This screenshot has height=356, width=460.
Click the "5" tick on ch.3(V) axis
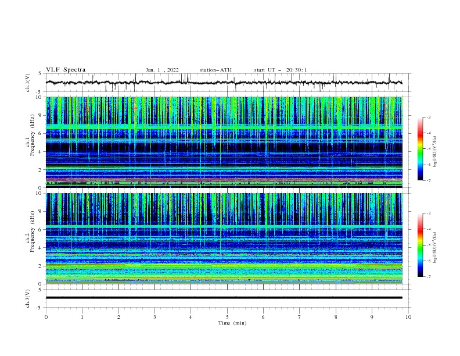click(x=40, y=289)
